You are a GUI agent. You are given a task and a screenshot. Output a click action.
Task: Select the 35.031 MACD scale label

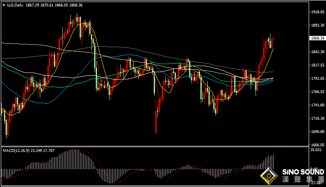point(316,150)
